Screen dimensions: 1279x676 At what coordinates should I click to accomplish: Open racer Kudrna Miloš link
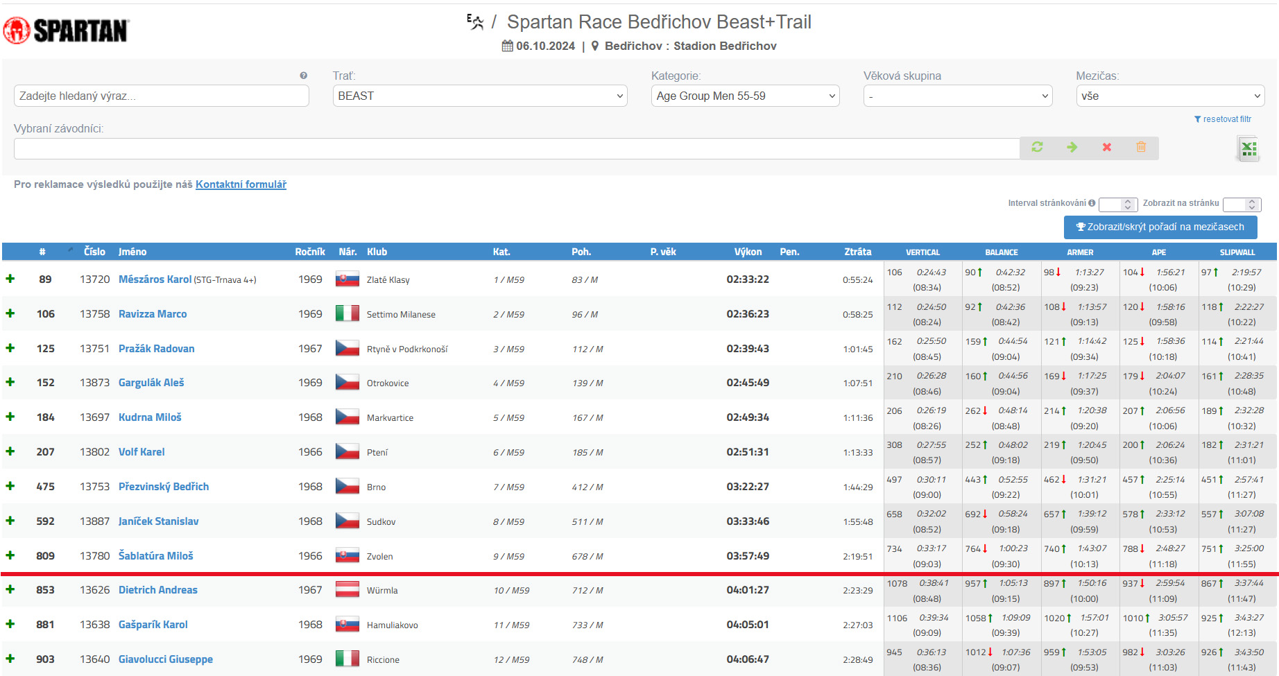150,417
